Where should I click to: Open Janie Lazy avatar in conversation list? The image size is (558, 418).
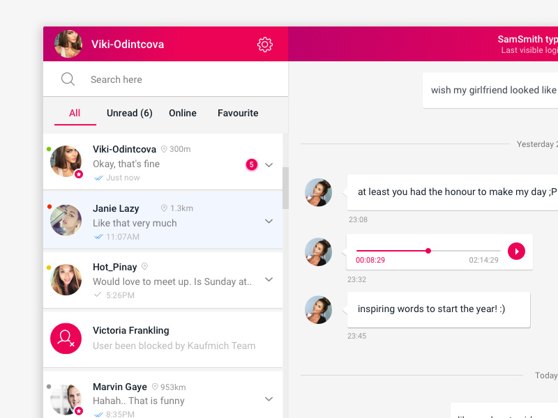pos(66,220)
